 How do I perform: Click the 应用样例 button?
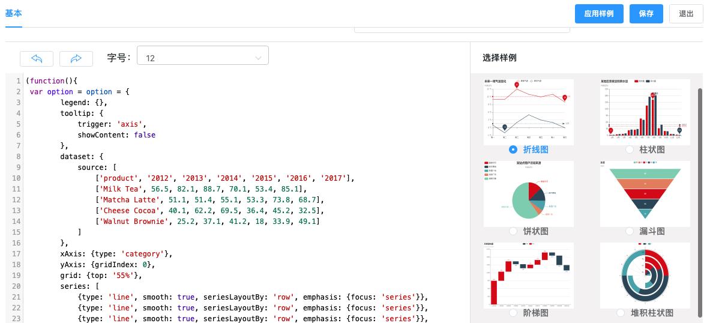pyautogui.click(x=598, y=14)
